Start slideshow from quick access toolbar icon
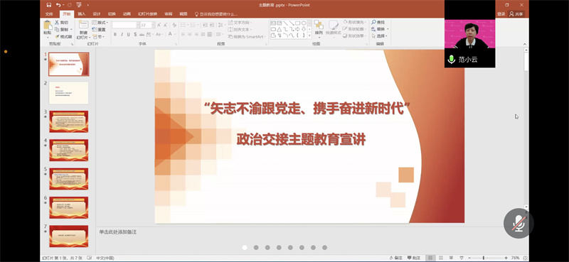 pyautogui.click(x=79, y=5)
